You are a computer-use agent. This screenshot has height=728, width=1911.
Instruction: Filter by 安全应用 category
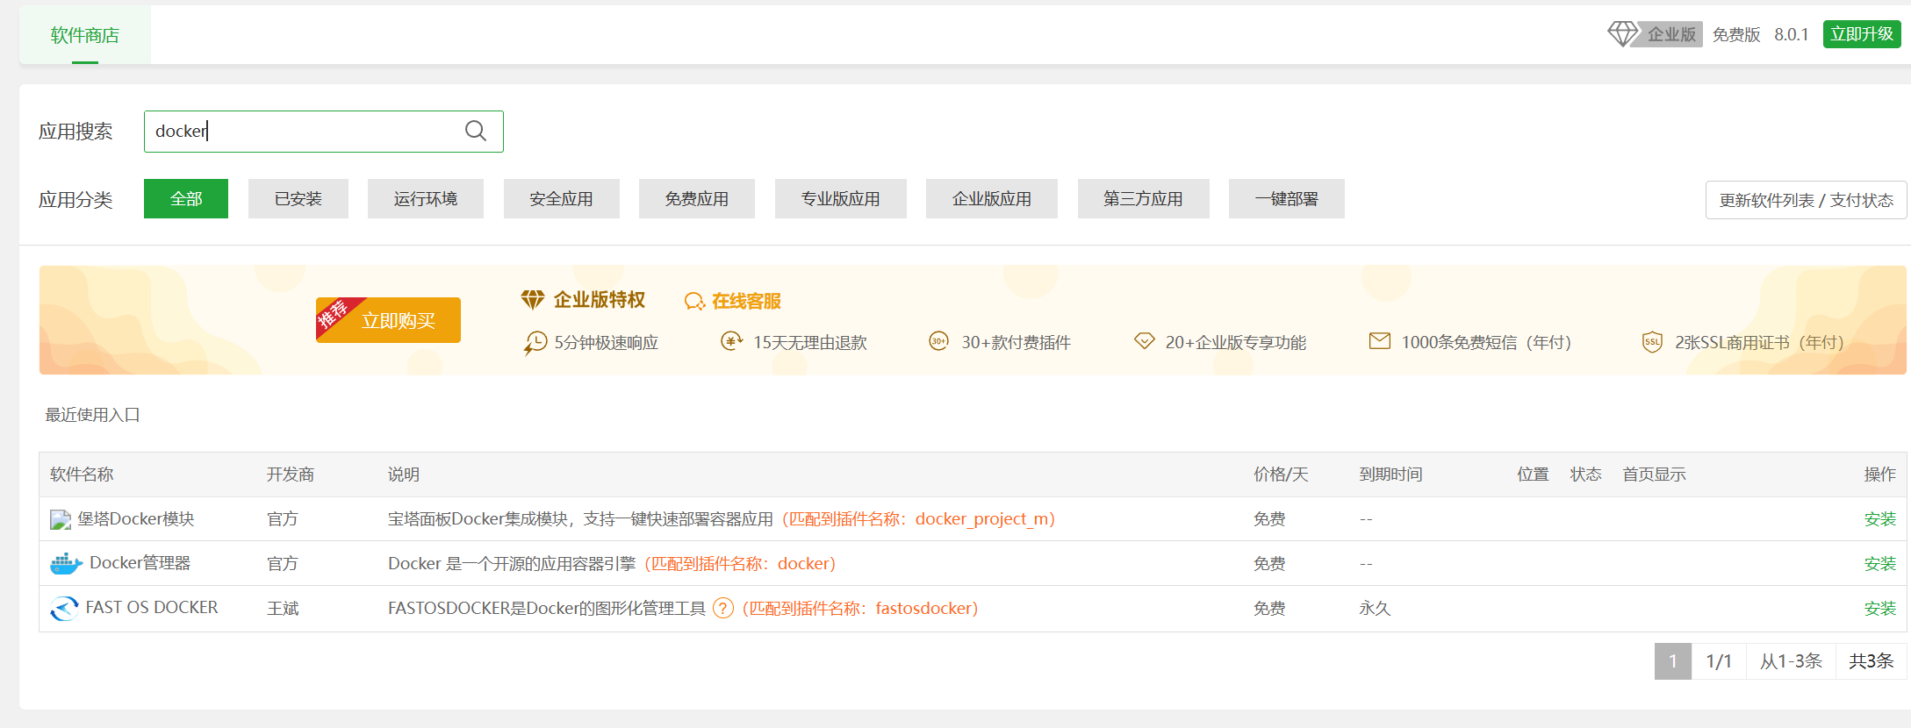(x=562, y=199)
